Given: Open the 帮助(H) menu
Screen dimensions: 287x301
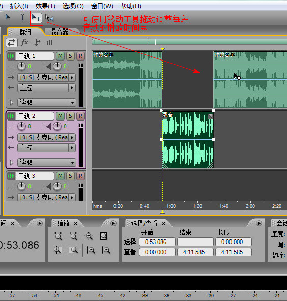Looking at the screenshot, I should pyautogui.click(x=131, y=6).
